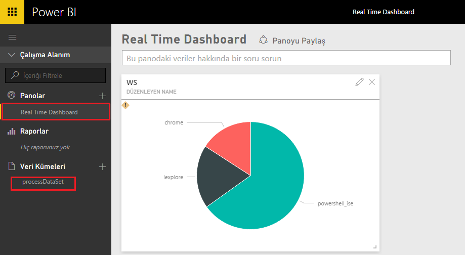Click the Veri Kümeleri document icon

pos(12,166)
